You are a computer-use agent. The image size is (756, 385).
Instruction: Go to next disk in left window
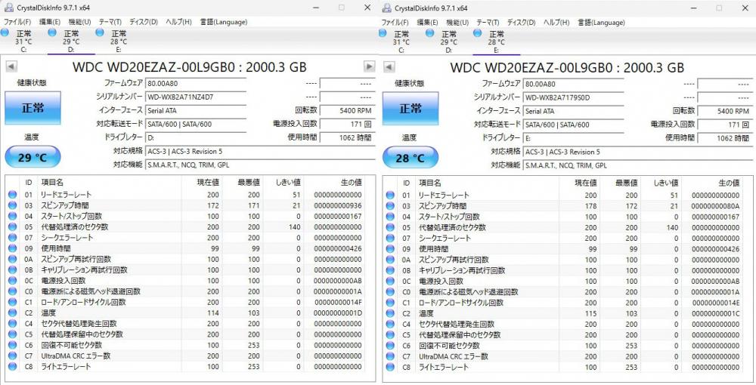pos(370,66)
